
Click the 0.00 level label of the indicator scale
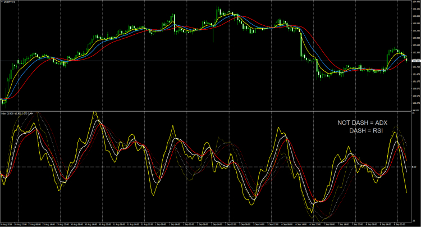pyautogui.click(x=414, y=167)
